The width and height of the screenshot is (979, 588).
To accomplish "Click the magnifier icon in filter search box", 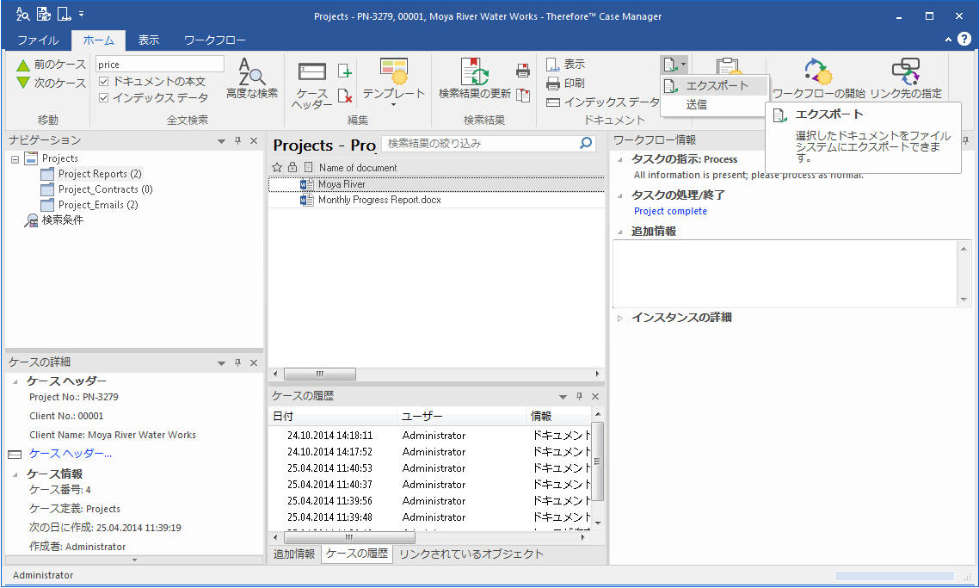I will coord(586,143).
